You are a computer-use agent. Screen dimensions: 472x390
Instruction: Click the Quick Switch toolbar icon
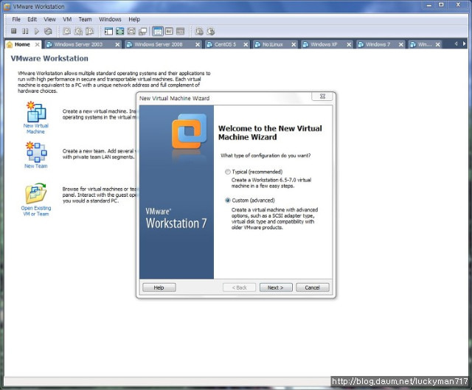(119, 31)
